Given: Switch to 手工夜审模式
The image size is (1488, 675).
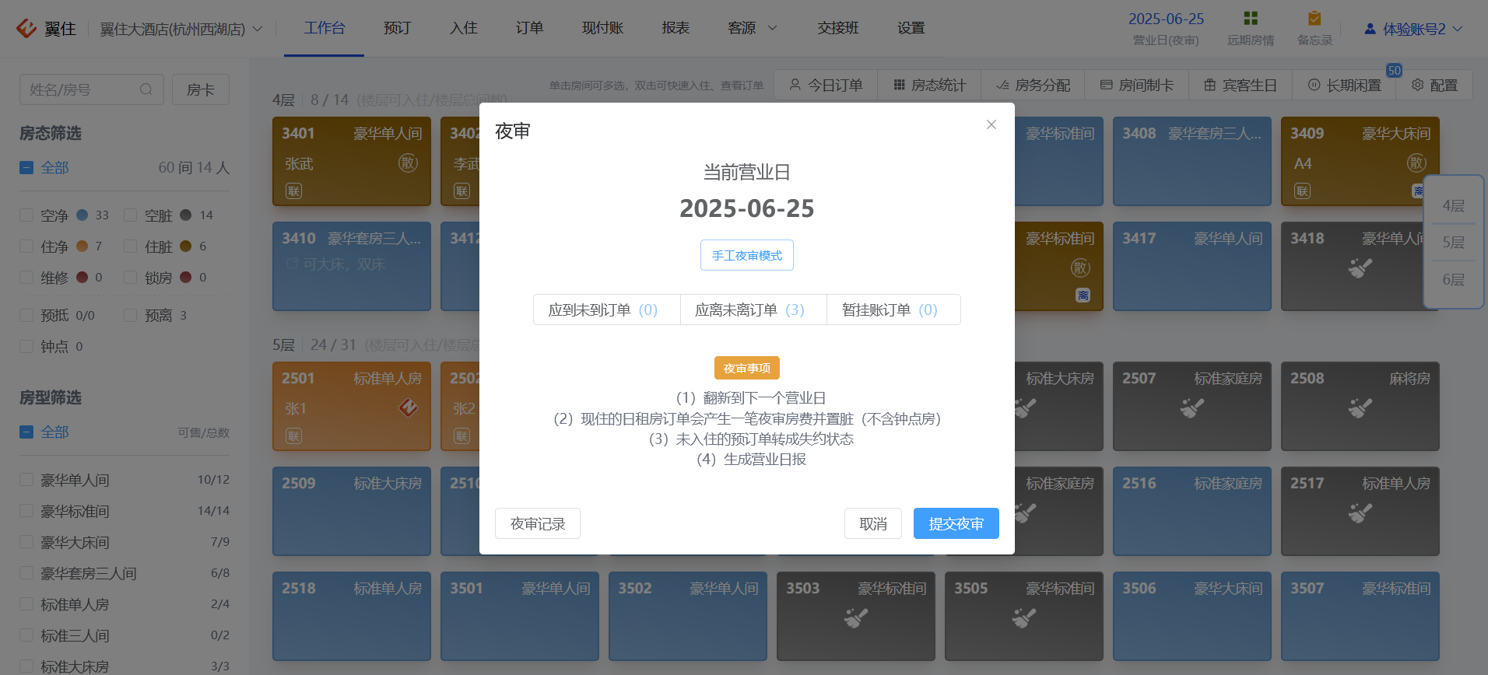Looking at the screenshot, I should pyautogui.click(x=746, y=255).
